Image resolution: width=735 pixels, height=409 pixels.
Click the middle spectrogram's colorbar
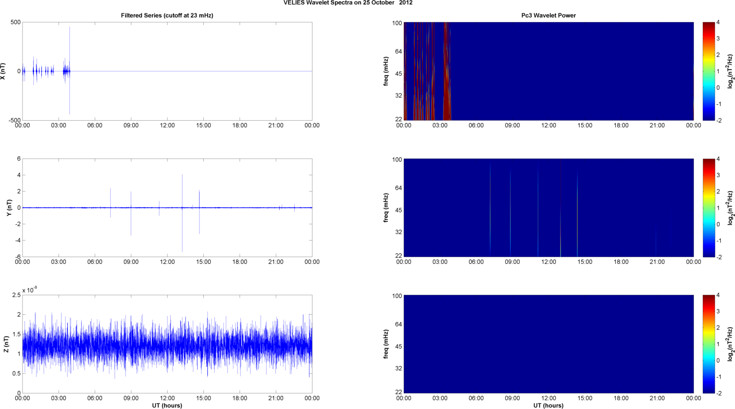tap(709, 208)
